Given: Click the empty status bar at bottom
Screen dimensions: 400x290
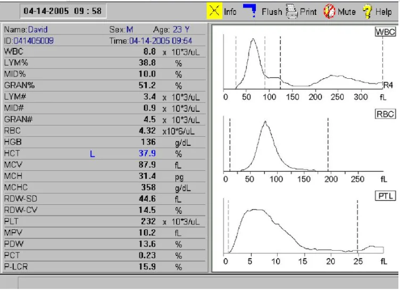Looking at the screenshot, I should point(207,283).
